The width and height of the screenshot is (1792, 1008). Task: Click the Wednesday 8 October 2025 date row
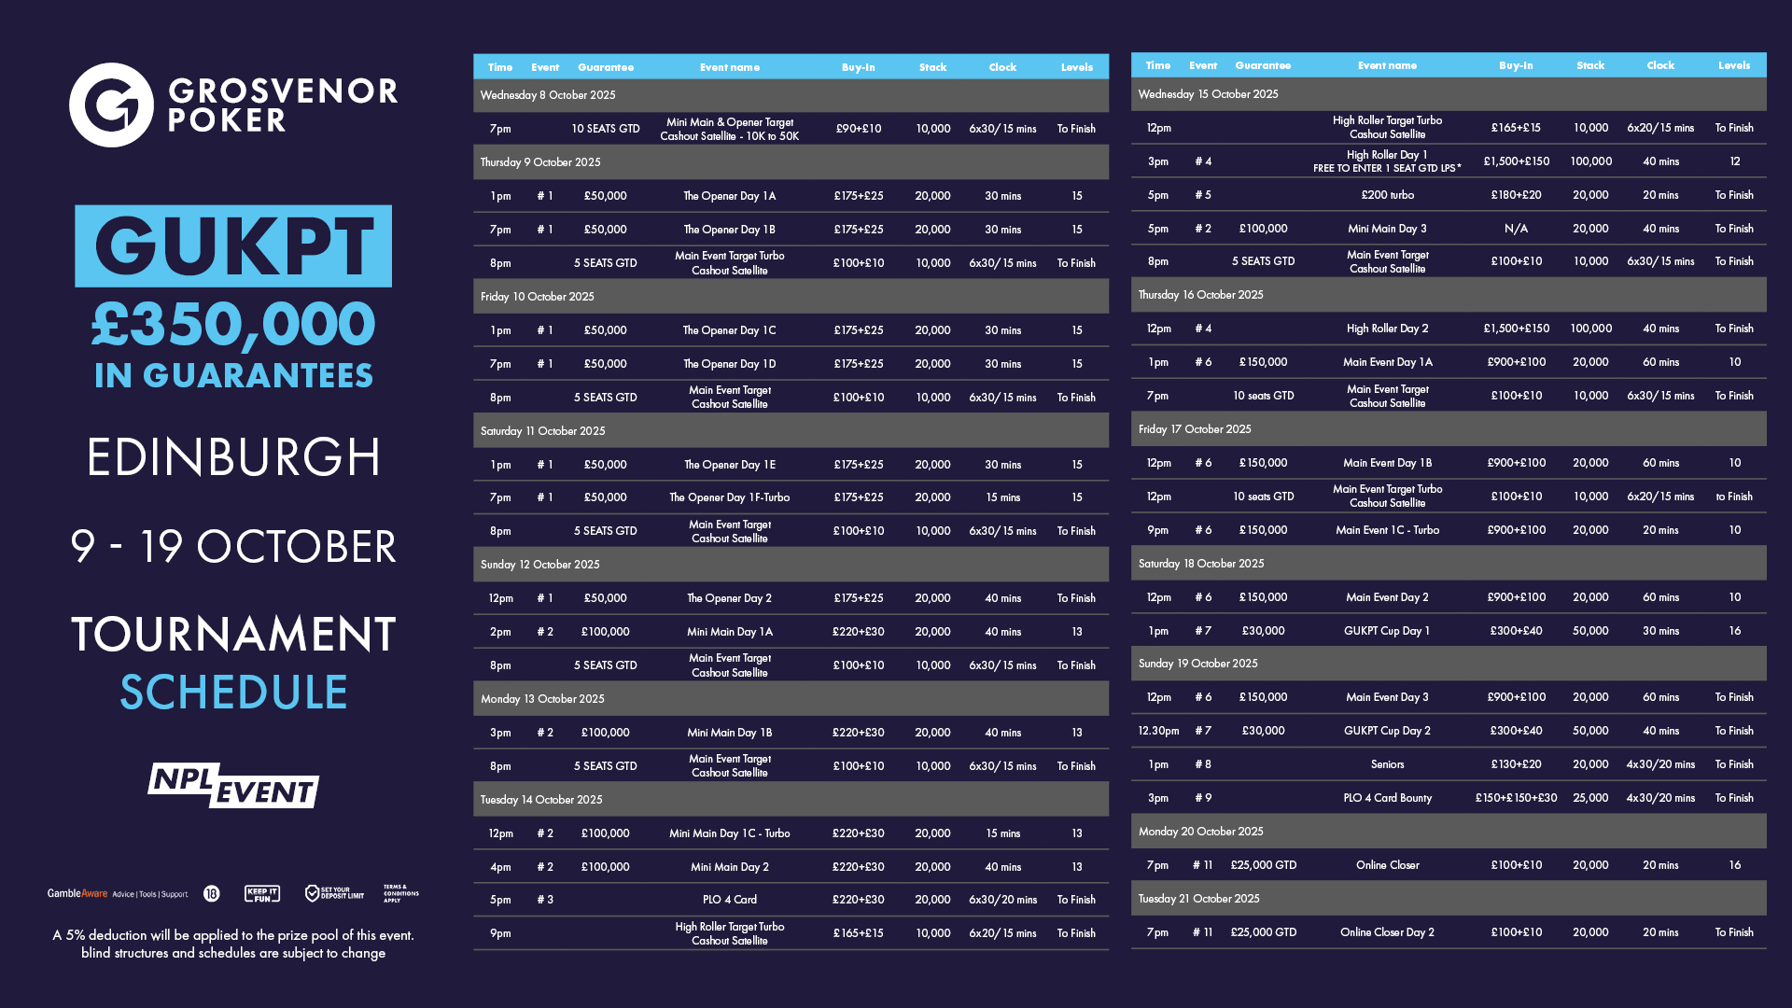click(x=548, y=95)
